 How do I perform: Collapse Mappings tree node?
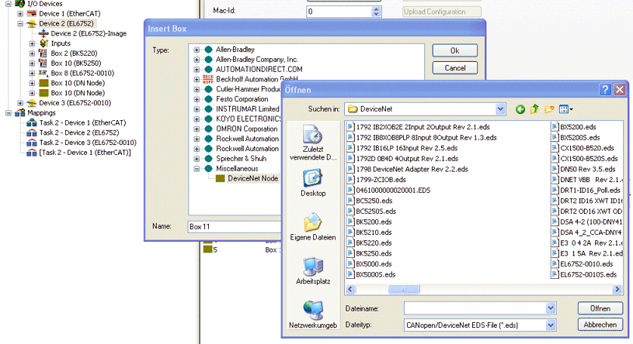8,113
